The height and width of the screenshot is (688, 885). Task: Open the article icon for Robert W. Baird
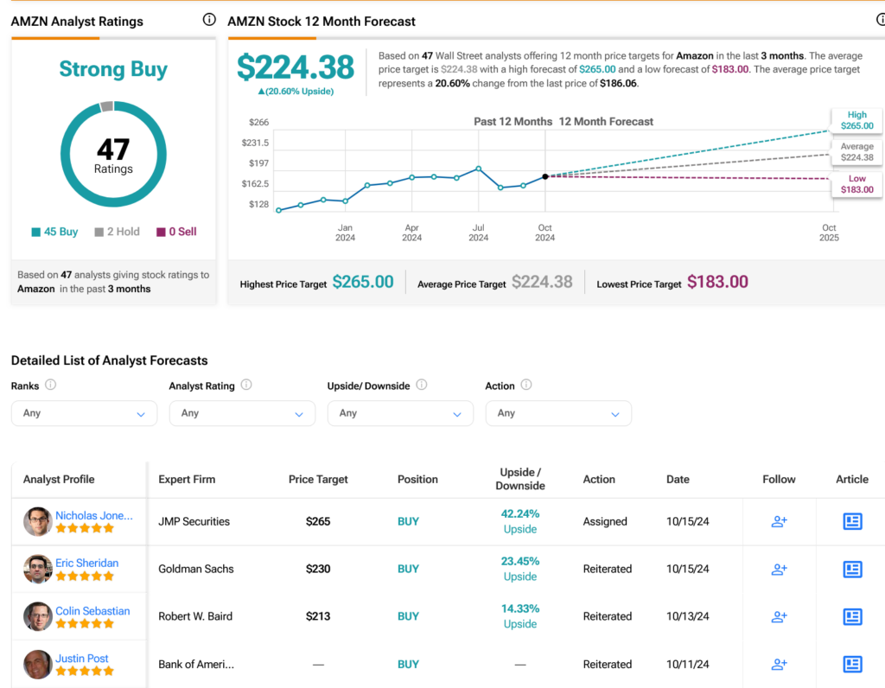click(852, 616)
